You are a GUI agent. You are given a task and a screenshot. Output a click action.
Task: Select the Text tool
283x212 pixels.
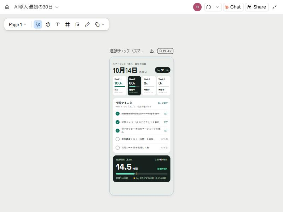(x=58, y=24)
